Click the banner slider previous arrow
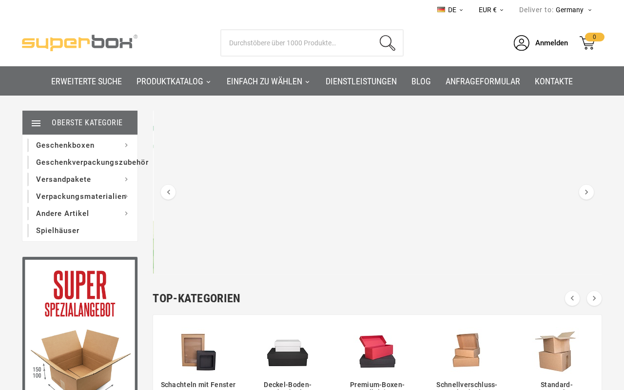Screen dimensions: 624x390 [168, 192]
